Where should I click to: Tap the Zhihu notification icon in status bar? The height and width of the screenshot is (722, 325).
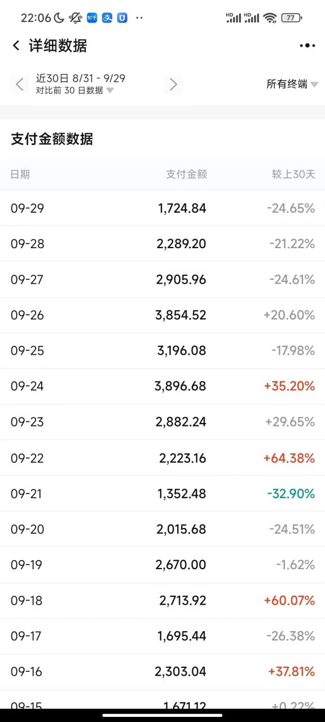92,17
